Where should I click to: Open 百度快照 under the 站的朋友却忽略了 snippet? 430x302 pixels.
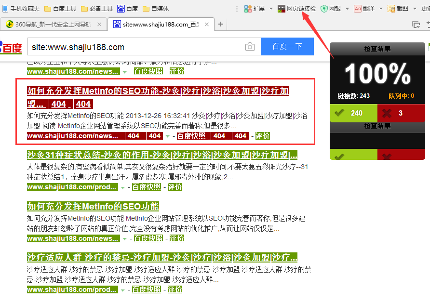(148, 238)
